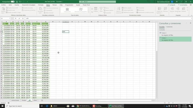Click the Análisis de hipótesis icon
Viewport: 193px width, 108px height.
point(160,10)
